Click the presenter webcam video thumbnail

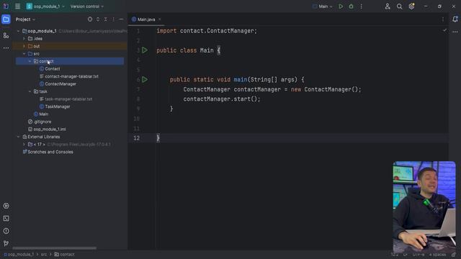click(x=424, y=206)
